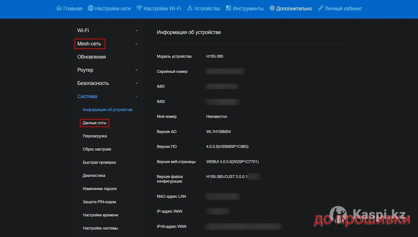Open Диагностика in the sidebar
Viewport: 418px width, 237px height.
pyautogui.click(x=94, y=176)
